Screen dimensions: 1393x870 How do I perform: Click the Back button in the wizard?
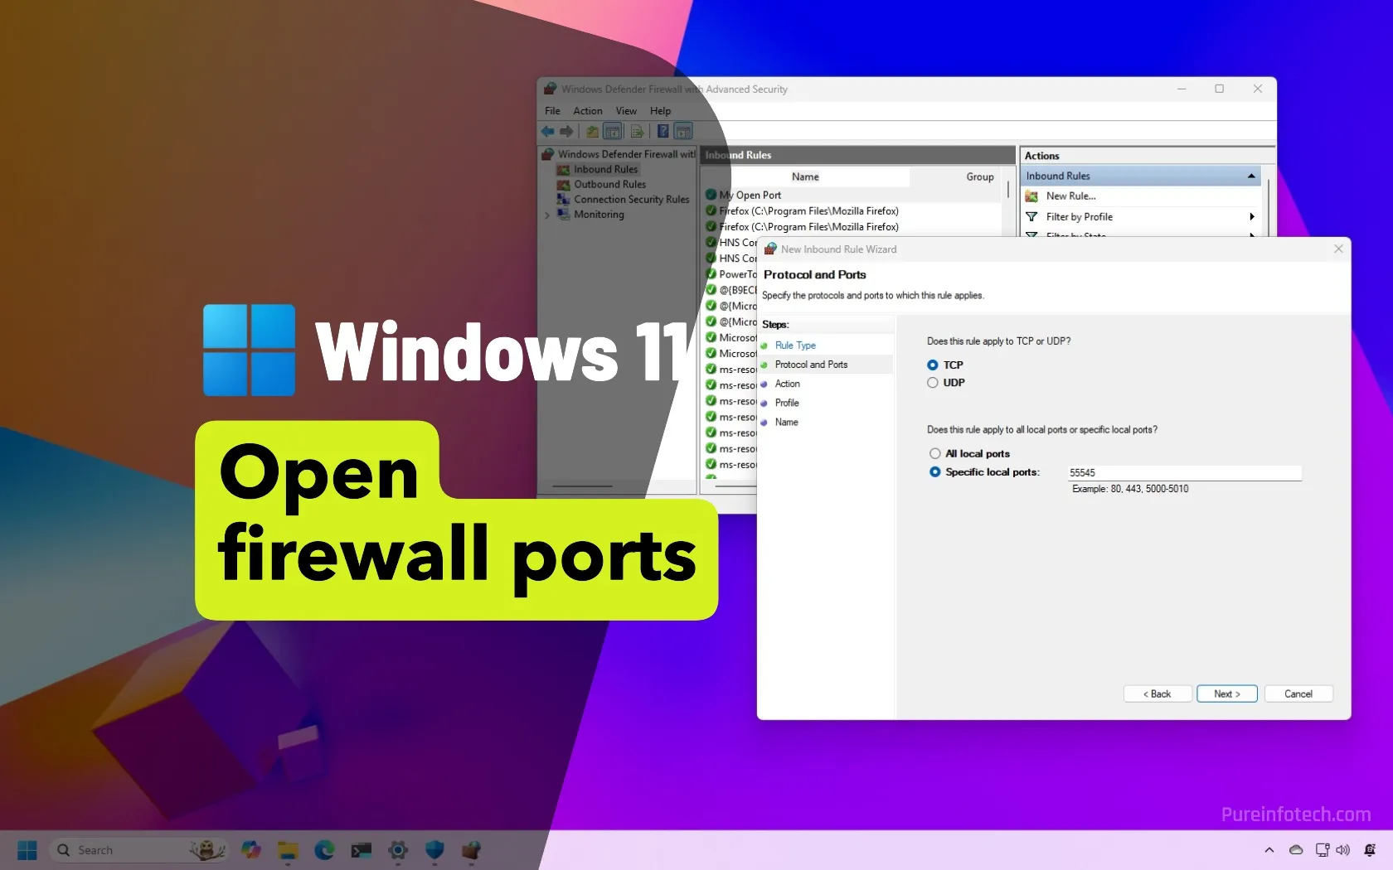pyautogui.click(x=1158, y=694)
